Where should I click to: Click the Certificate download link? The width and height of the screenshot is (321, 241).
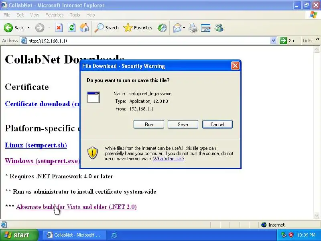(x=43, y=104)
